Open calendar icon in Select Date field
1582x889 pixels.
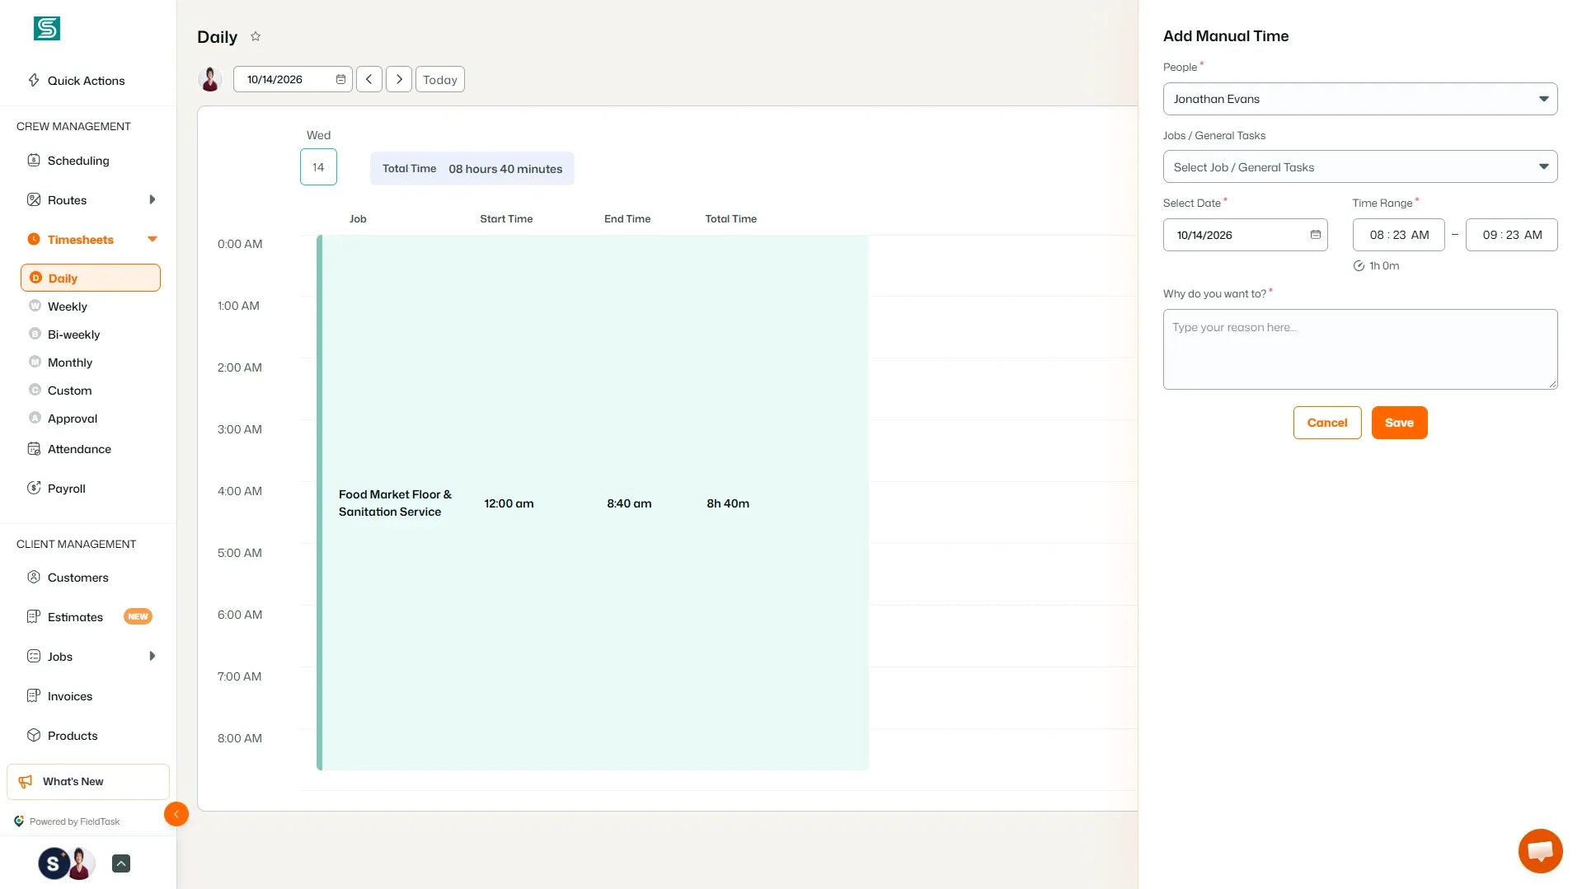coord(1316,235)
